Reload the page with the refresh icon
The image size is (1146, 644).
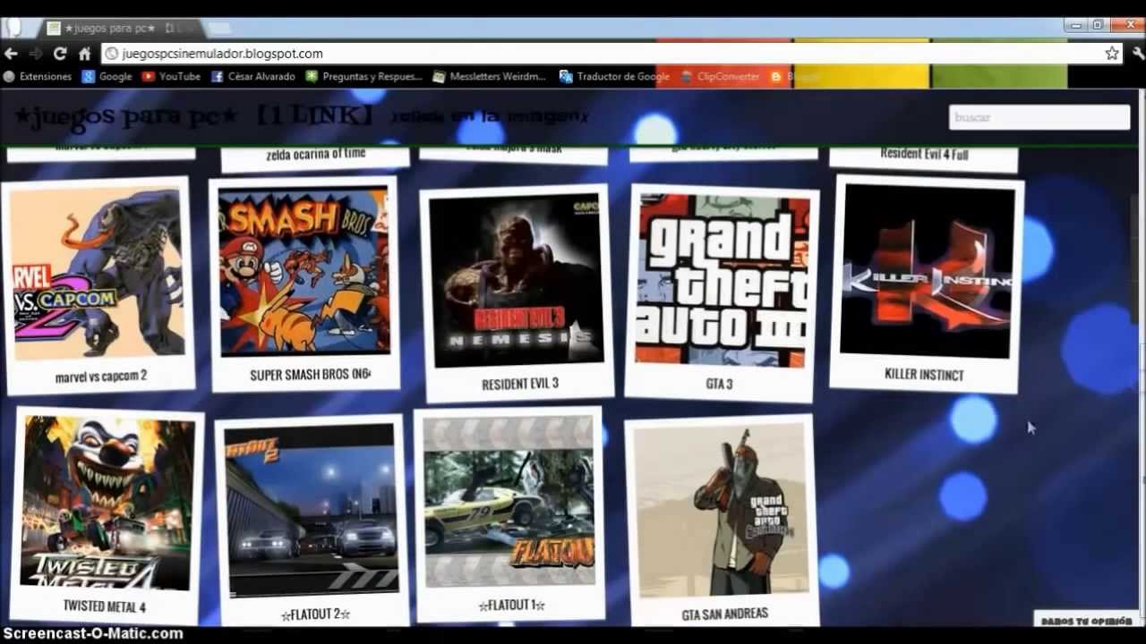pyautogui.click(x=60, y=54)
